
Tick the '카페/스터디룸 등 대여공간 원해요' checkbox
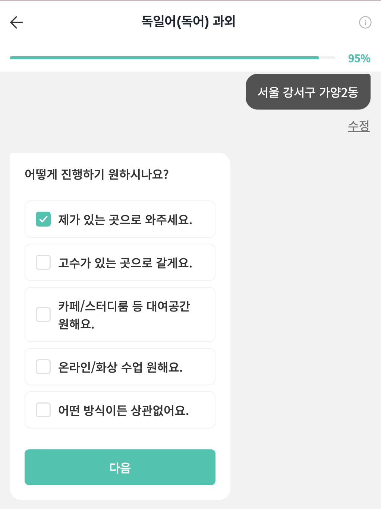43,314
